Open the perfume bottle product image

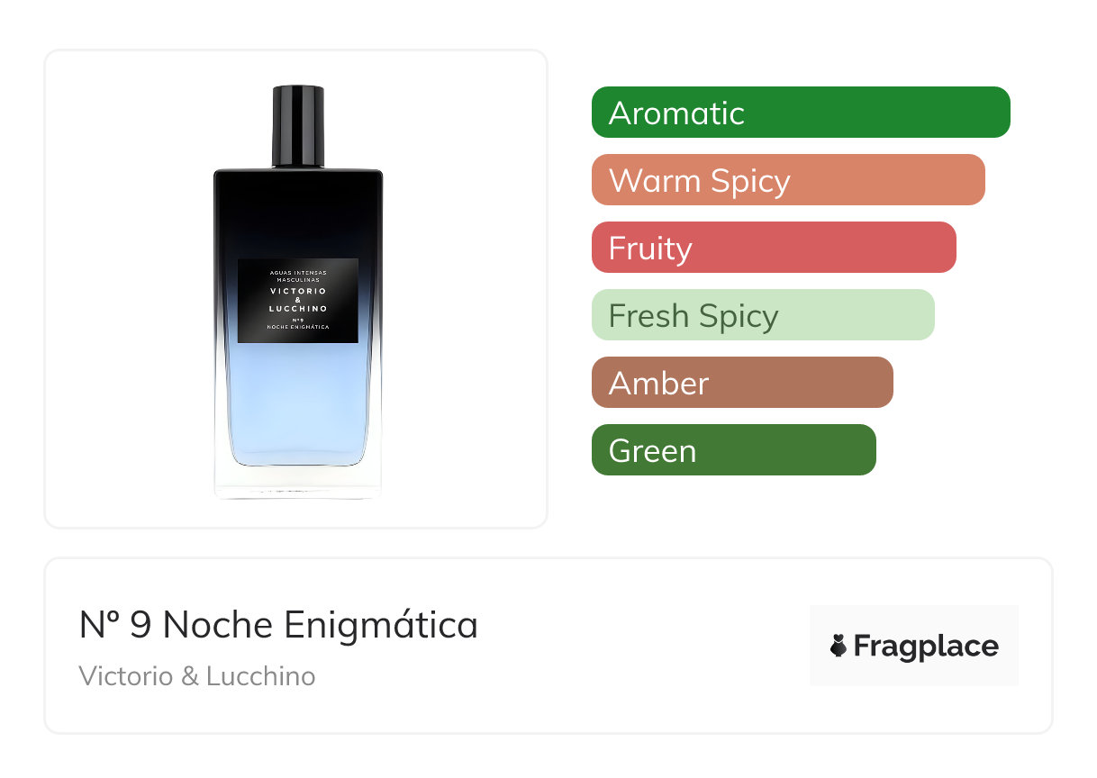298,292
